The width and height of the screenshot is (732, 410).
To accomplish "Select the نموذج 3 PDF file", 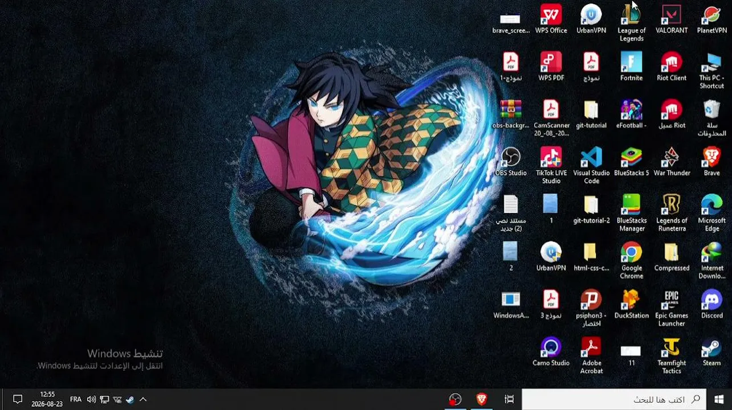I will [x=551, y=304].
